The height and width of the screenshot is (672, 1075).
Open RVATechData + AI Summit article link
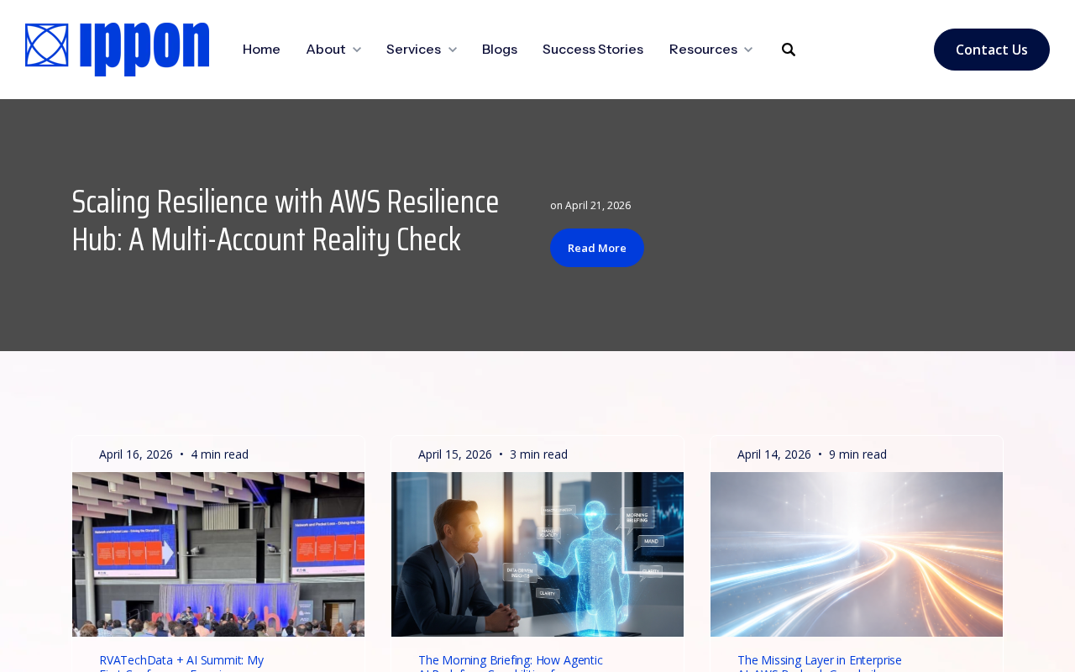[181, 662]
